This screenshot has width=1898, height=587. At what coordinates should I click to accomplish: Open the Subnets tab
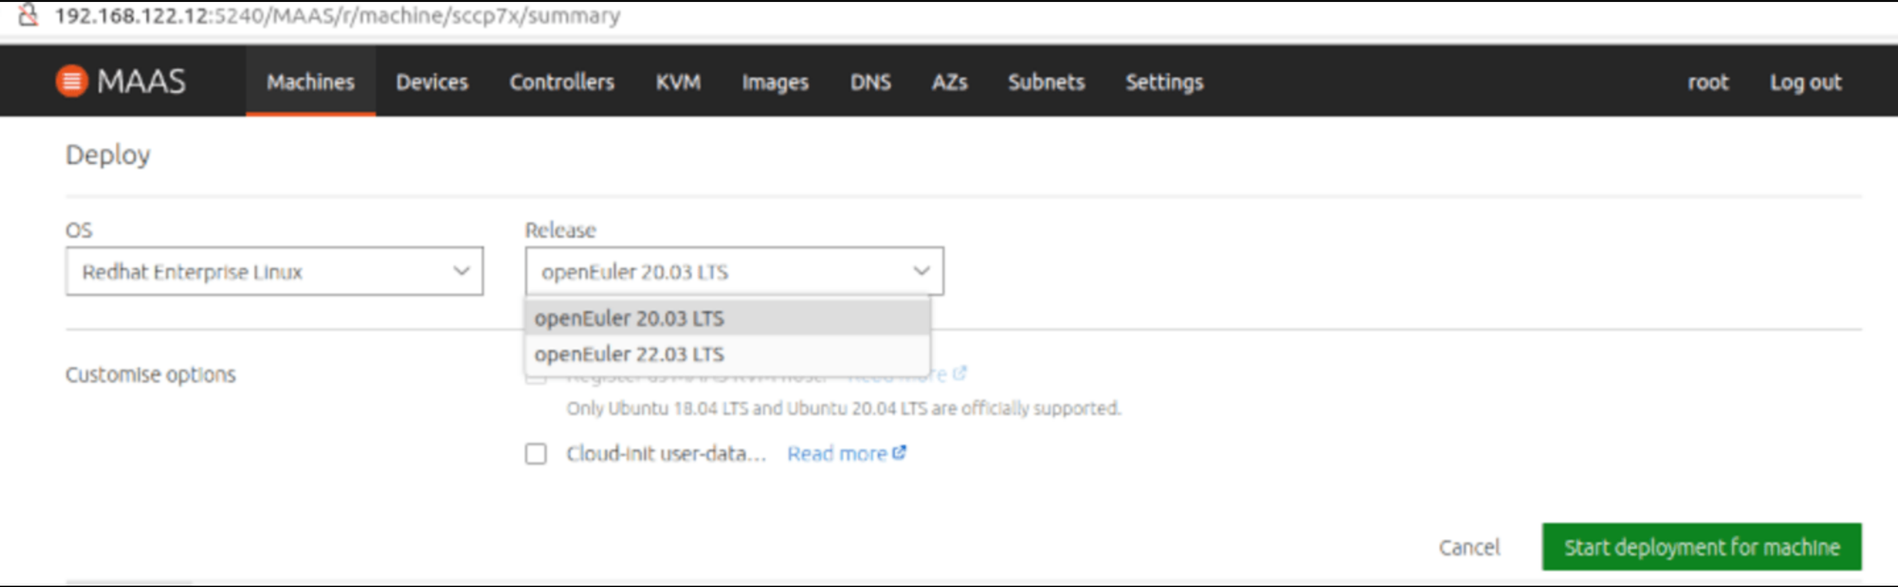(x=1047, y=82)
